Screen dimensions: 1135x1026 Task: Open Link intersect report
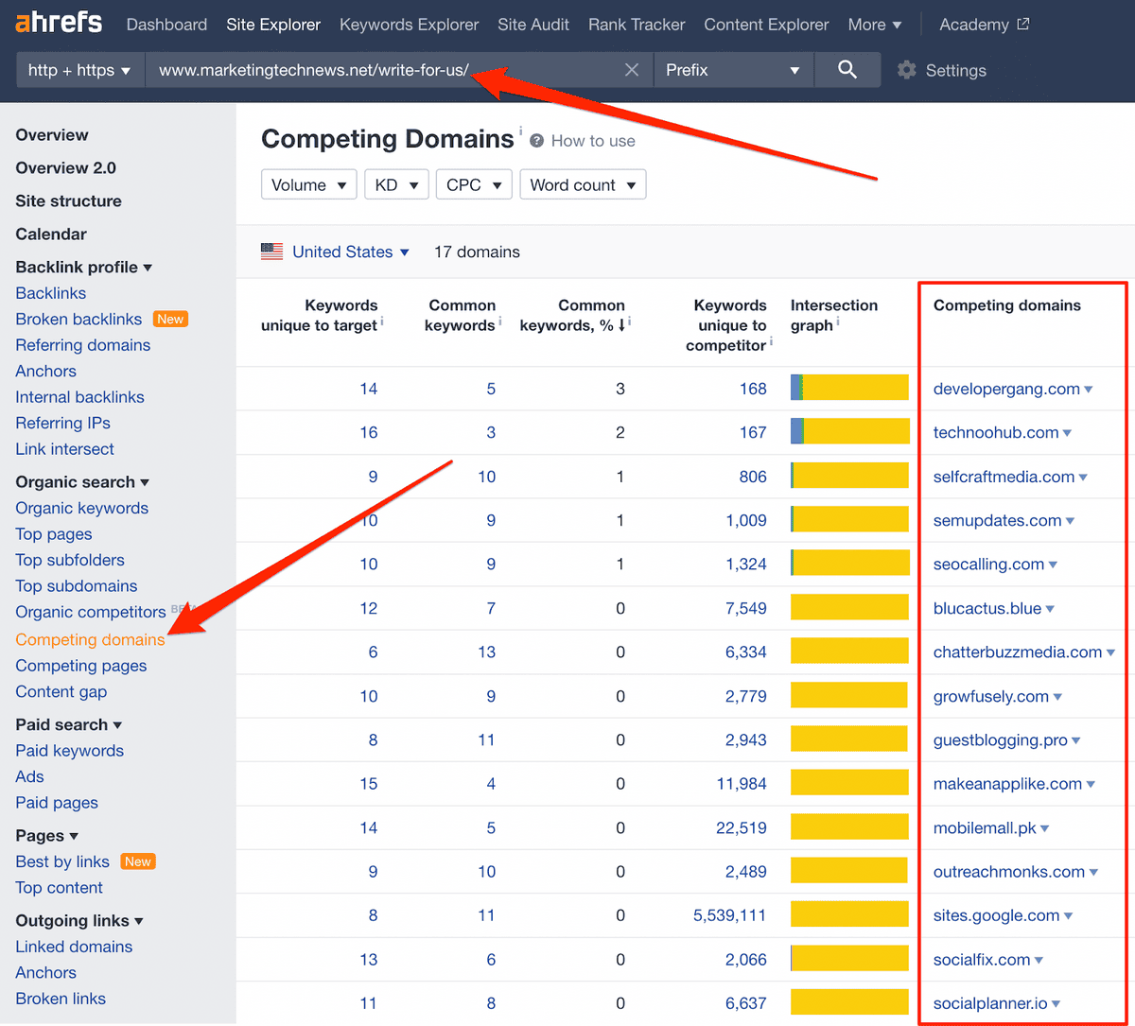(64, 449)
